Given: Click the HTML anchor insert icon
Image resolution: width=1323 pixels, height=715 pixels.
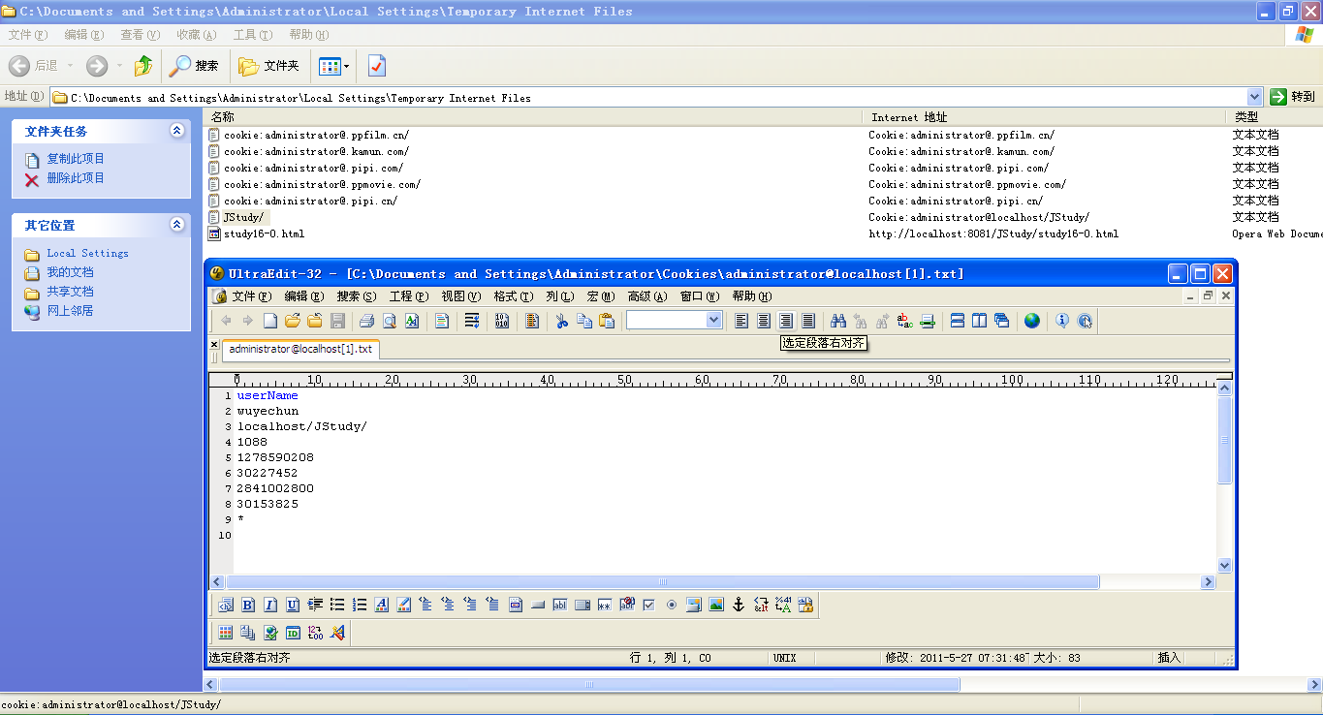Looking at the screenshot, I should pyautogui.click(x=738, y=605).
